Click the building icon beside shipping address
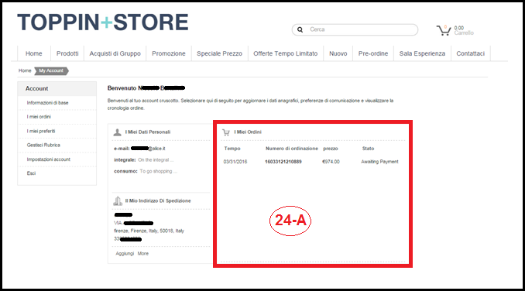This screenshot has width=525, height=291. click(118, 200)
